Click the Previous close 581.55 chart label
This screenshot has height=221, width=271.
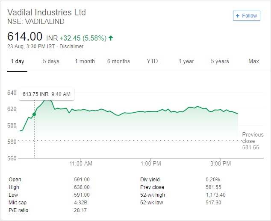[x=253, y=141]
